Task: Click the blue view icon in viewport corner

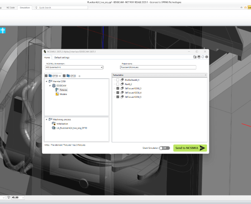Action: pos(3,30)
